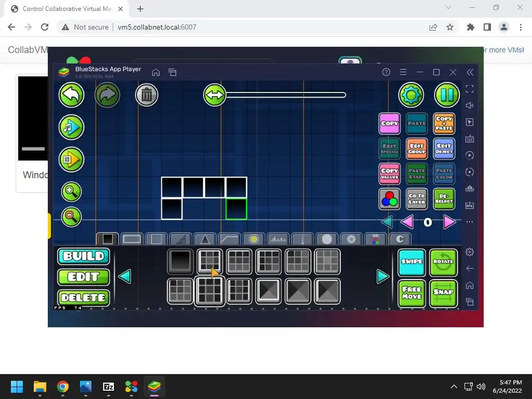Viewport: 532px width, 399px height.
Task: Click the teal Paste button
Action: tap(417, 124)
